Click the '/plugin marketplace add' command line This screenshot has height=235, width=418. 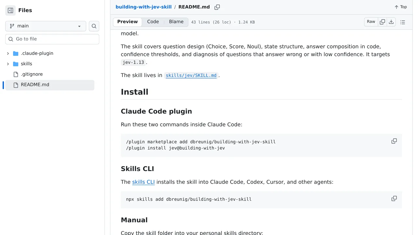[201, 142]
